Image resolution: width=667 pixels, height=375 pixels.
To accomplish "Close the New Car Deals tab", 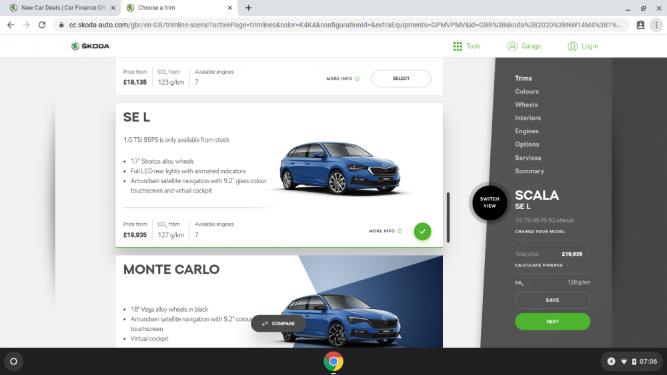I will pyautogui.click(x=113, y=7).
